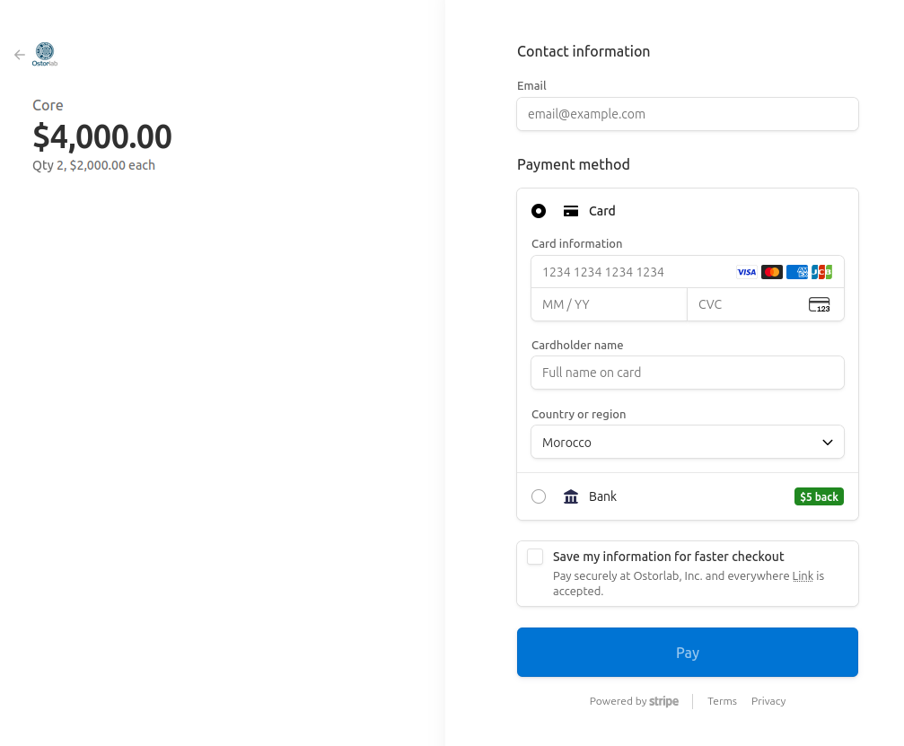This screenshot has height=746, width=904.
Task: Click the Card information label
Action: [x=576, y=244]
